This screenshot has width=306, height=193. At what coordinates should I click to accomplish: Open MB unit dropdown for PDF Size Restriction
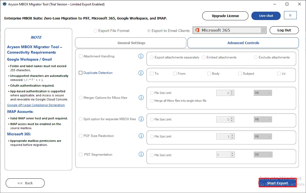point(263,136)
